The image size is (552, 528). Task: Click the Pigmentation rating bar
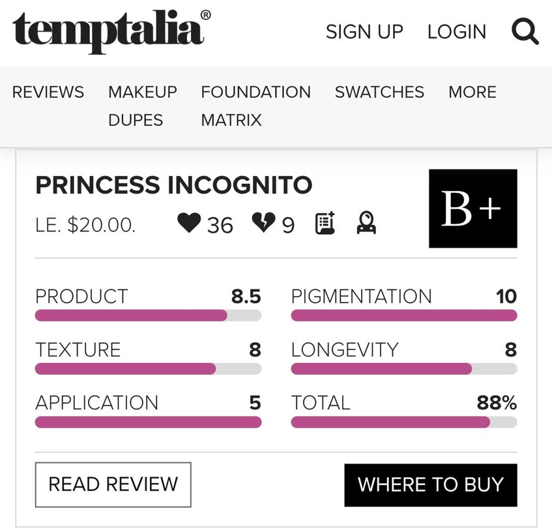[x=404, y=316]
